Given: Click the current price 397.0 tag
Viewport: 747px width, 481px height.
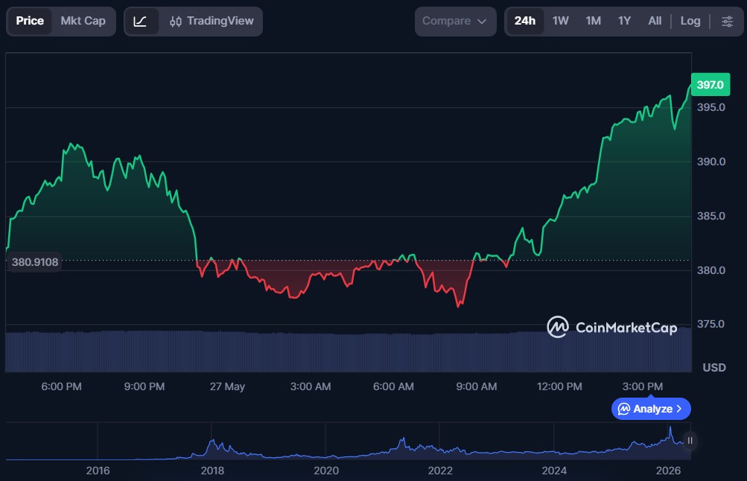Looking at the screenshot, I should [711, 85].
